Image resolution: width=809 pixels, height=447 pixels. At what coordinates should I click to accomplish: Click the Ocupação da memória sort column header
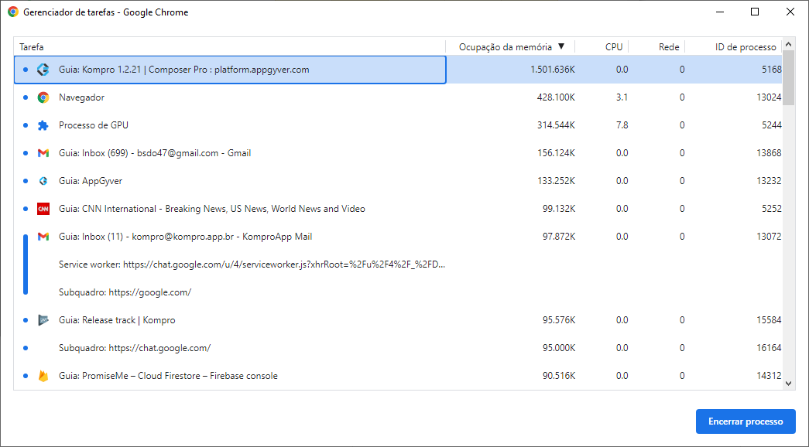tap(510, 47)
